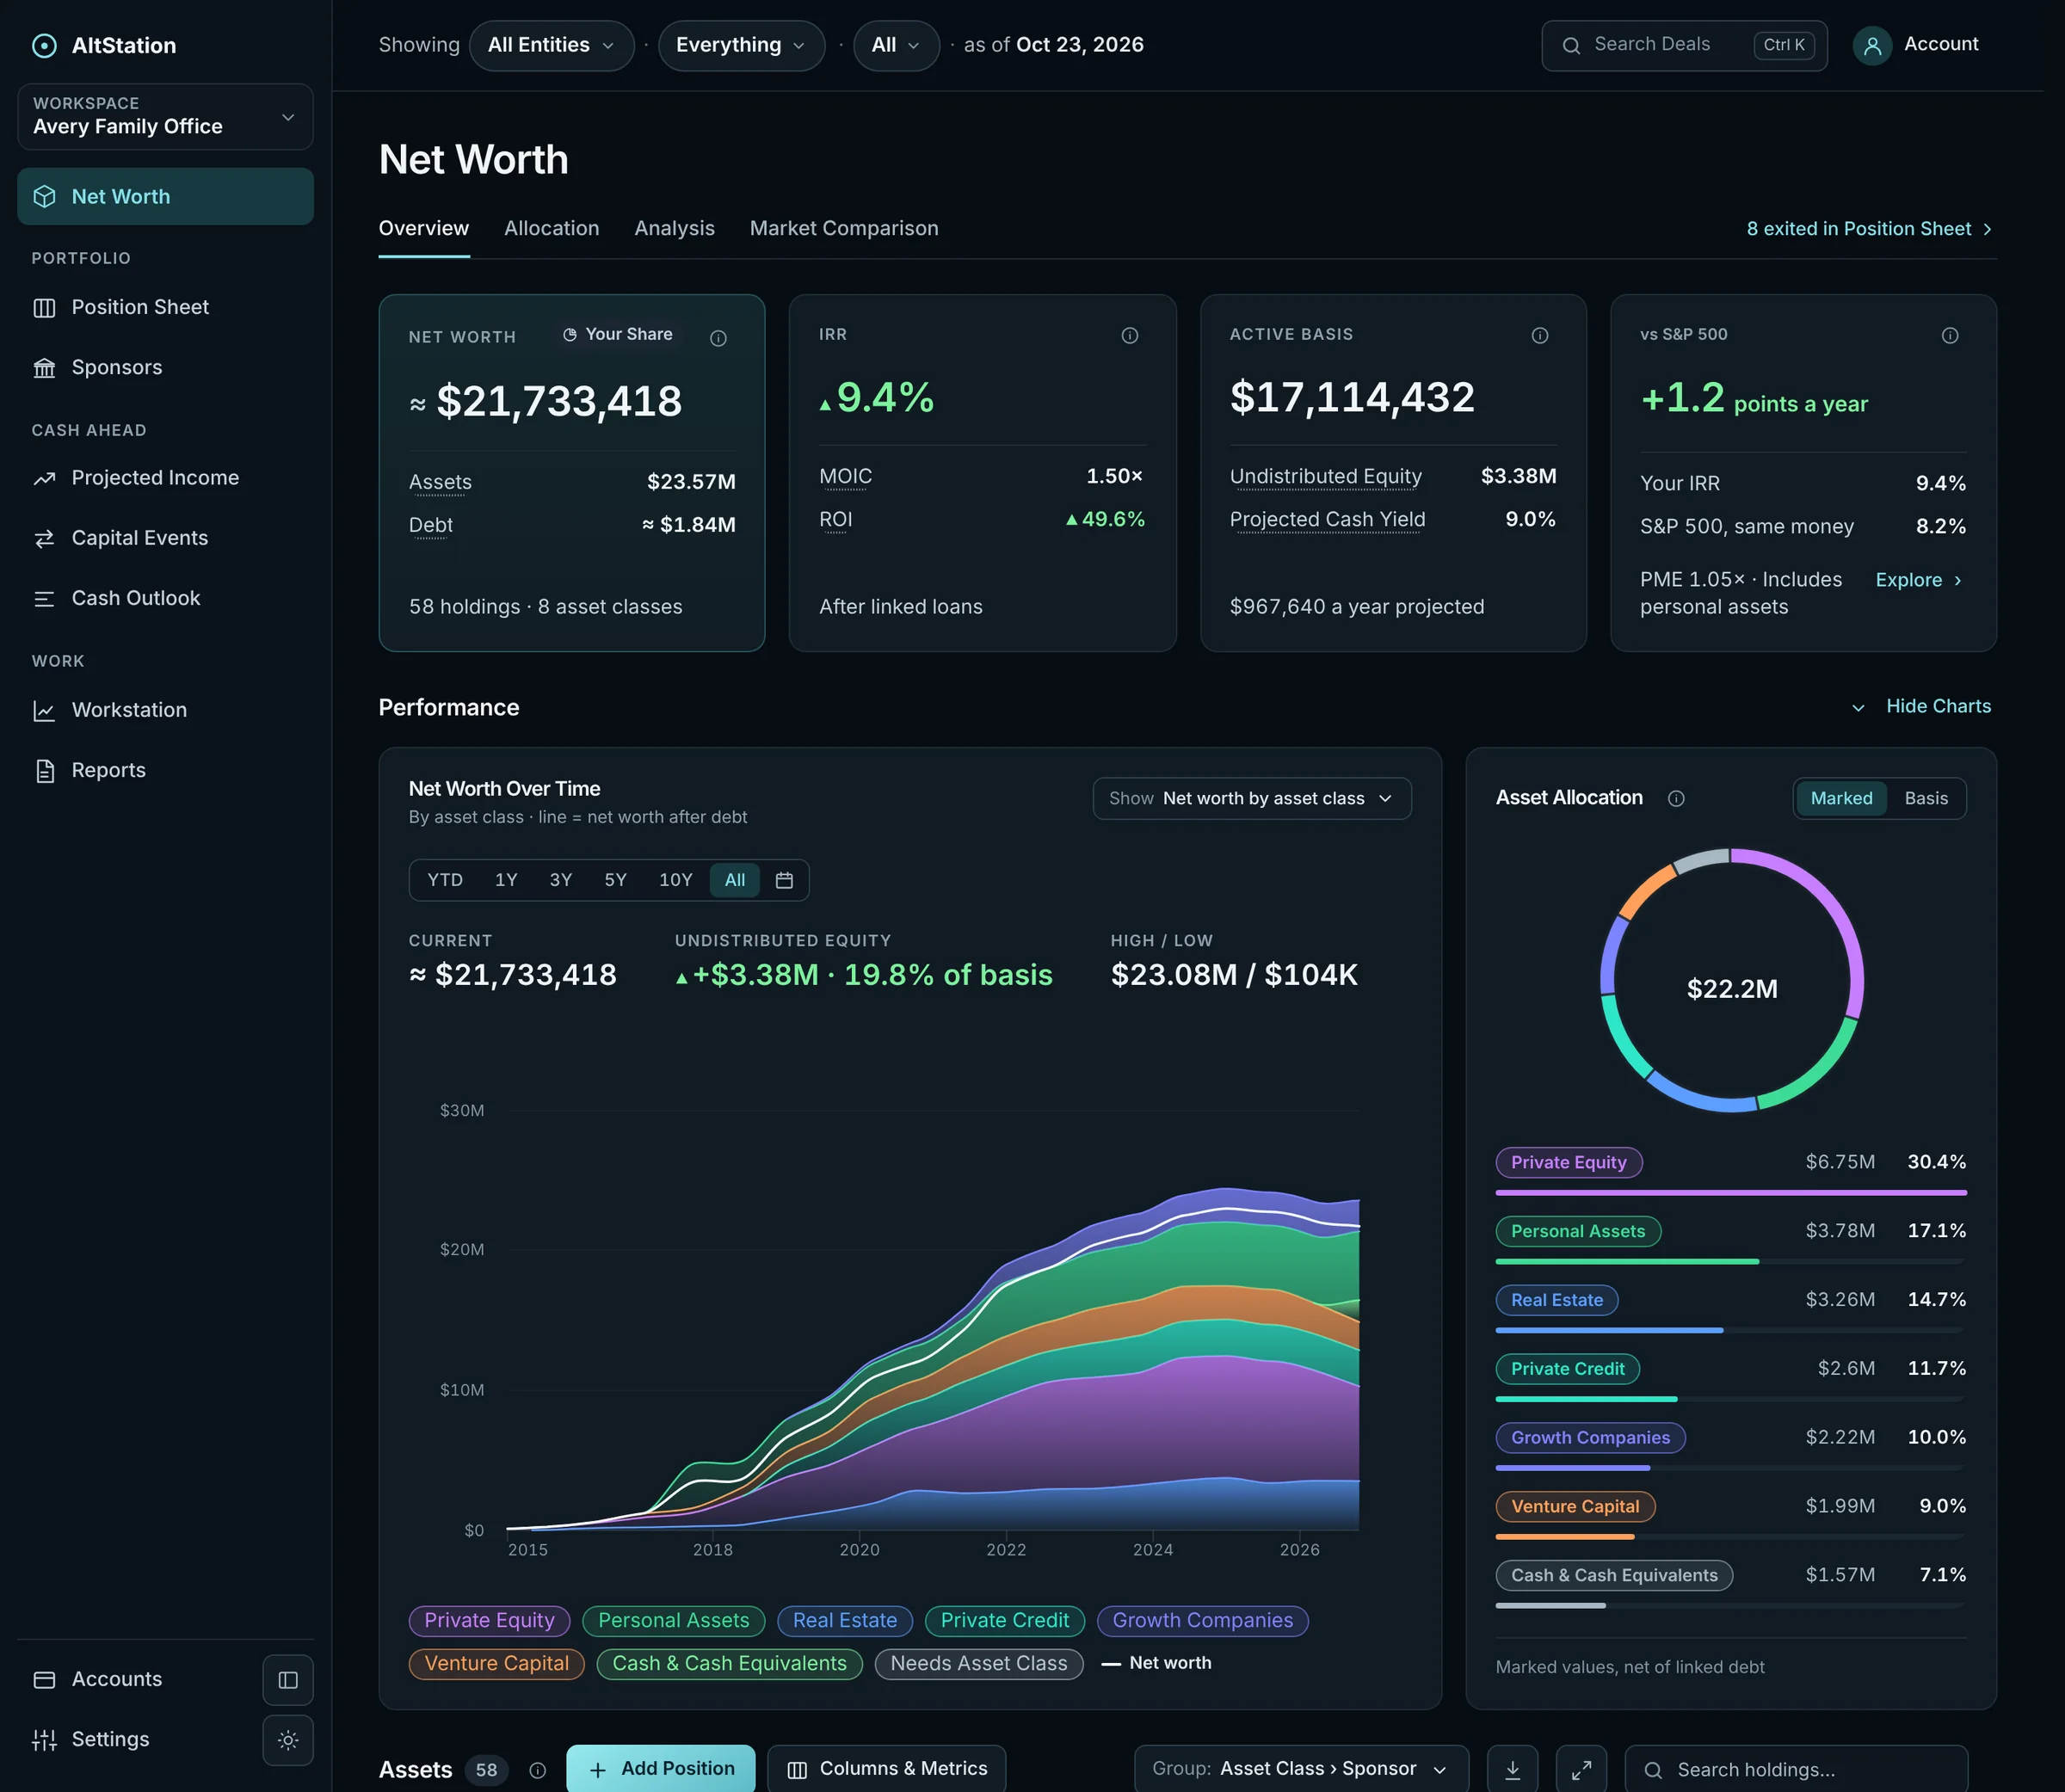2065x1792 pixels.
Task: Toggle the Private Equity chart legend
Action: pos(489,1620)
